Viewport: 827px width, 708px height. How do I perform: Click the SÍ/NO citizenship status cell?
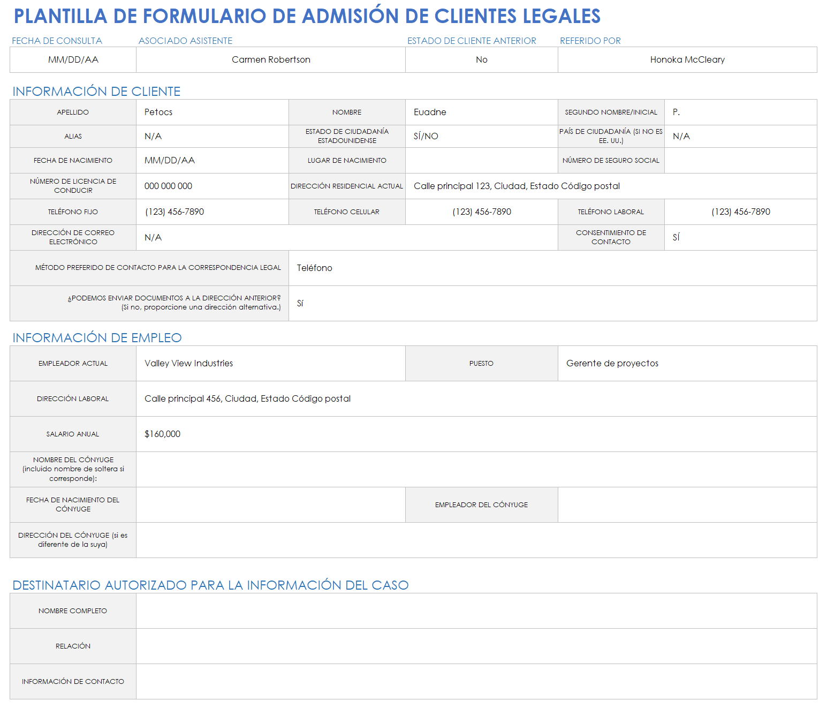[481, 136]
